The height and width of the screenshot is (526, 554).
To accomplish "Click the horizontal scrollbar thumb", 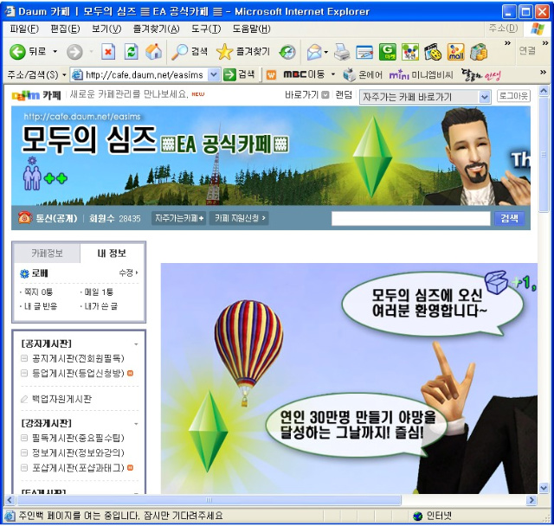I will pyautogui.click(x=209, y=500).
